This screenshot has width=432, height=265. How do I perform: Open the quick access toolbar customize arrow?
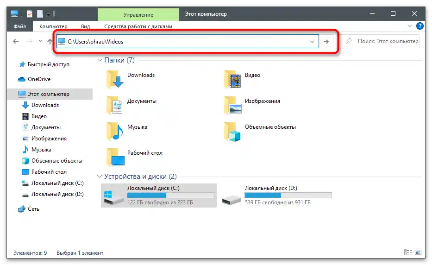48,14
